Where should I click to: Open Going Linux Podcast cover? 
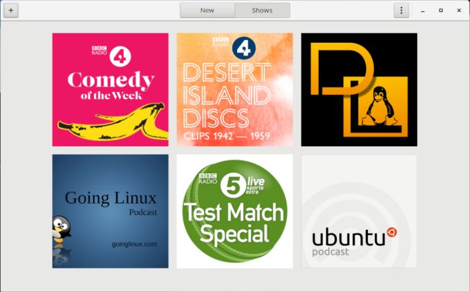click(x=110, y=212)
